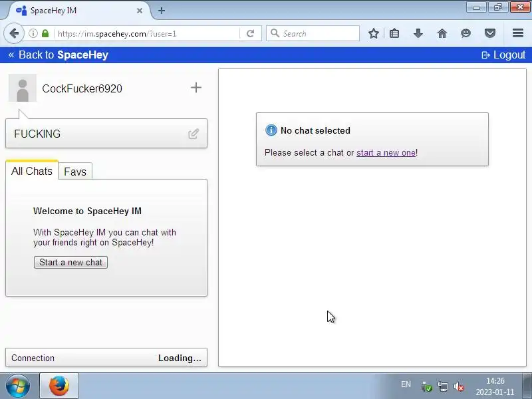The height and width of the screenshot is (399, 532).
Task: Restore down the Firefox window
Action: [x=497, y=7]
